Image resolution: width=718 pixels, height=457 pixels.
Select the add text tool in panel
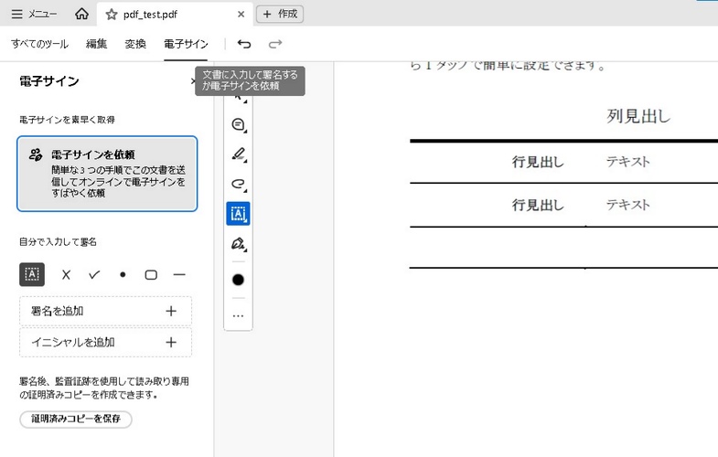tap(32, 274)
